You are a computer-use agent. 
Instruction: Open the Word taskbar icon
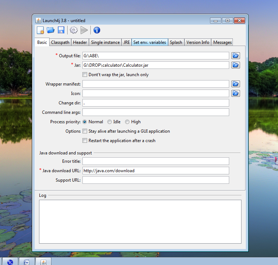[x=27, y=262]
